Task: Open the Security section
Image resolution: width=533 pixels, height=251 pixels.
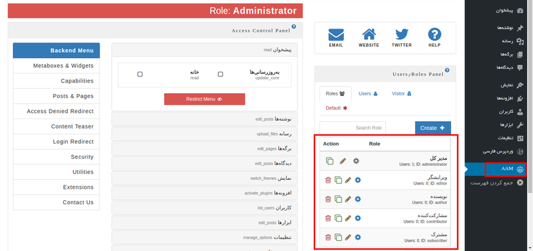Action: 56,157
